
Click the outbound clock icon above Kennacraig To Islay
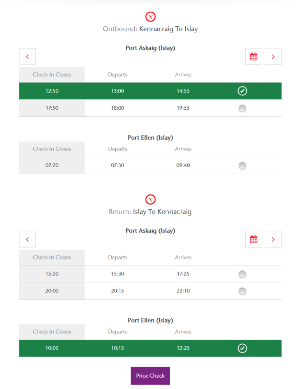tap(150, 17)
